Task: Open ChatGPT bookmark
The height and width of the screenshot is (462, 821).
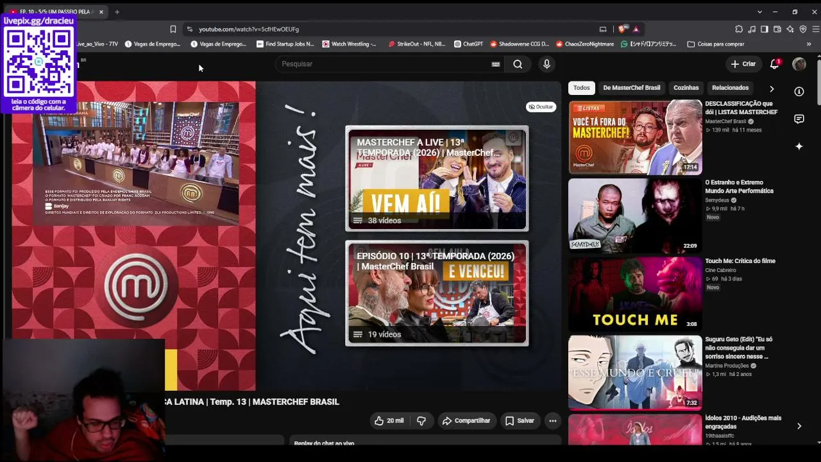Action: (x=468, y=44)
